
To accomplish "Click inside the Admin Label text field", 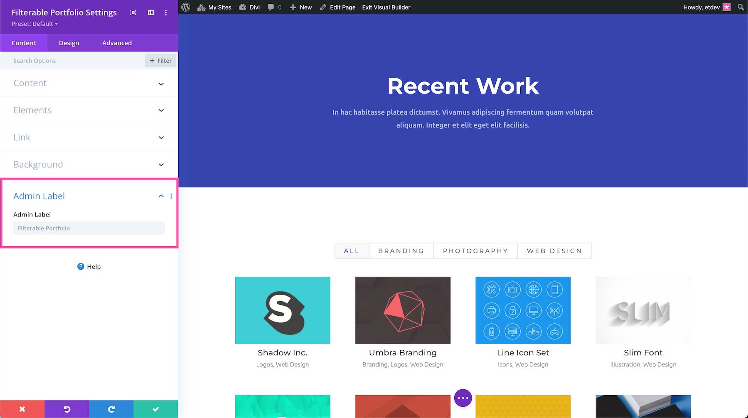I will point(89,228).
